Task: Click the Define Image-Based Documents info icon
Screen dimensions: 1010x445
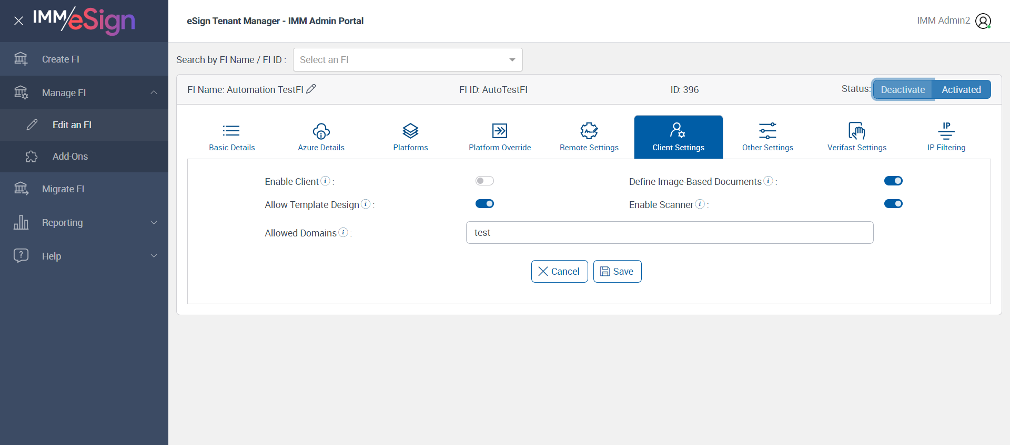Action: (x=769, y=181)
